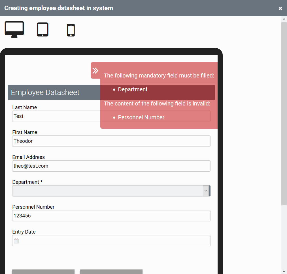Click Personnel Number field showing 123456

111,216
